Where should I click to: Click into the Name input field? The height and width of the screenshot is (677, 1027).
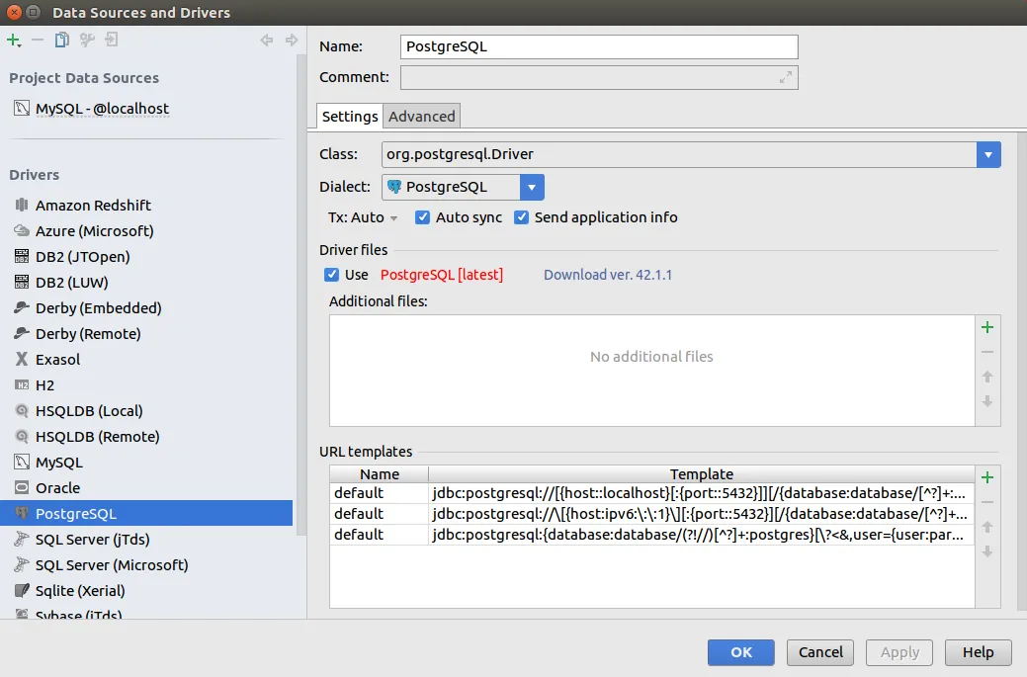click(599, 46)
